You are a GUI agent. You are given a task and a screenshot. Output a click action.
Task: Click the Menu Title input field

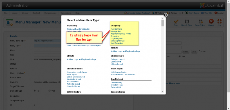[x=47, y=45]
